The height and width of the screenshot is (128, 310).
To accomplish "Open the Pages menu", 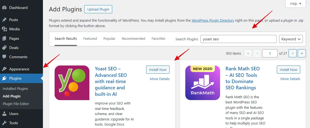I will point(14,39).
